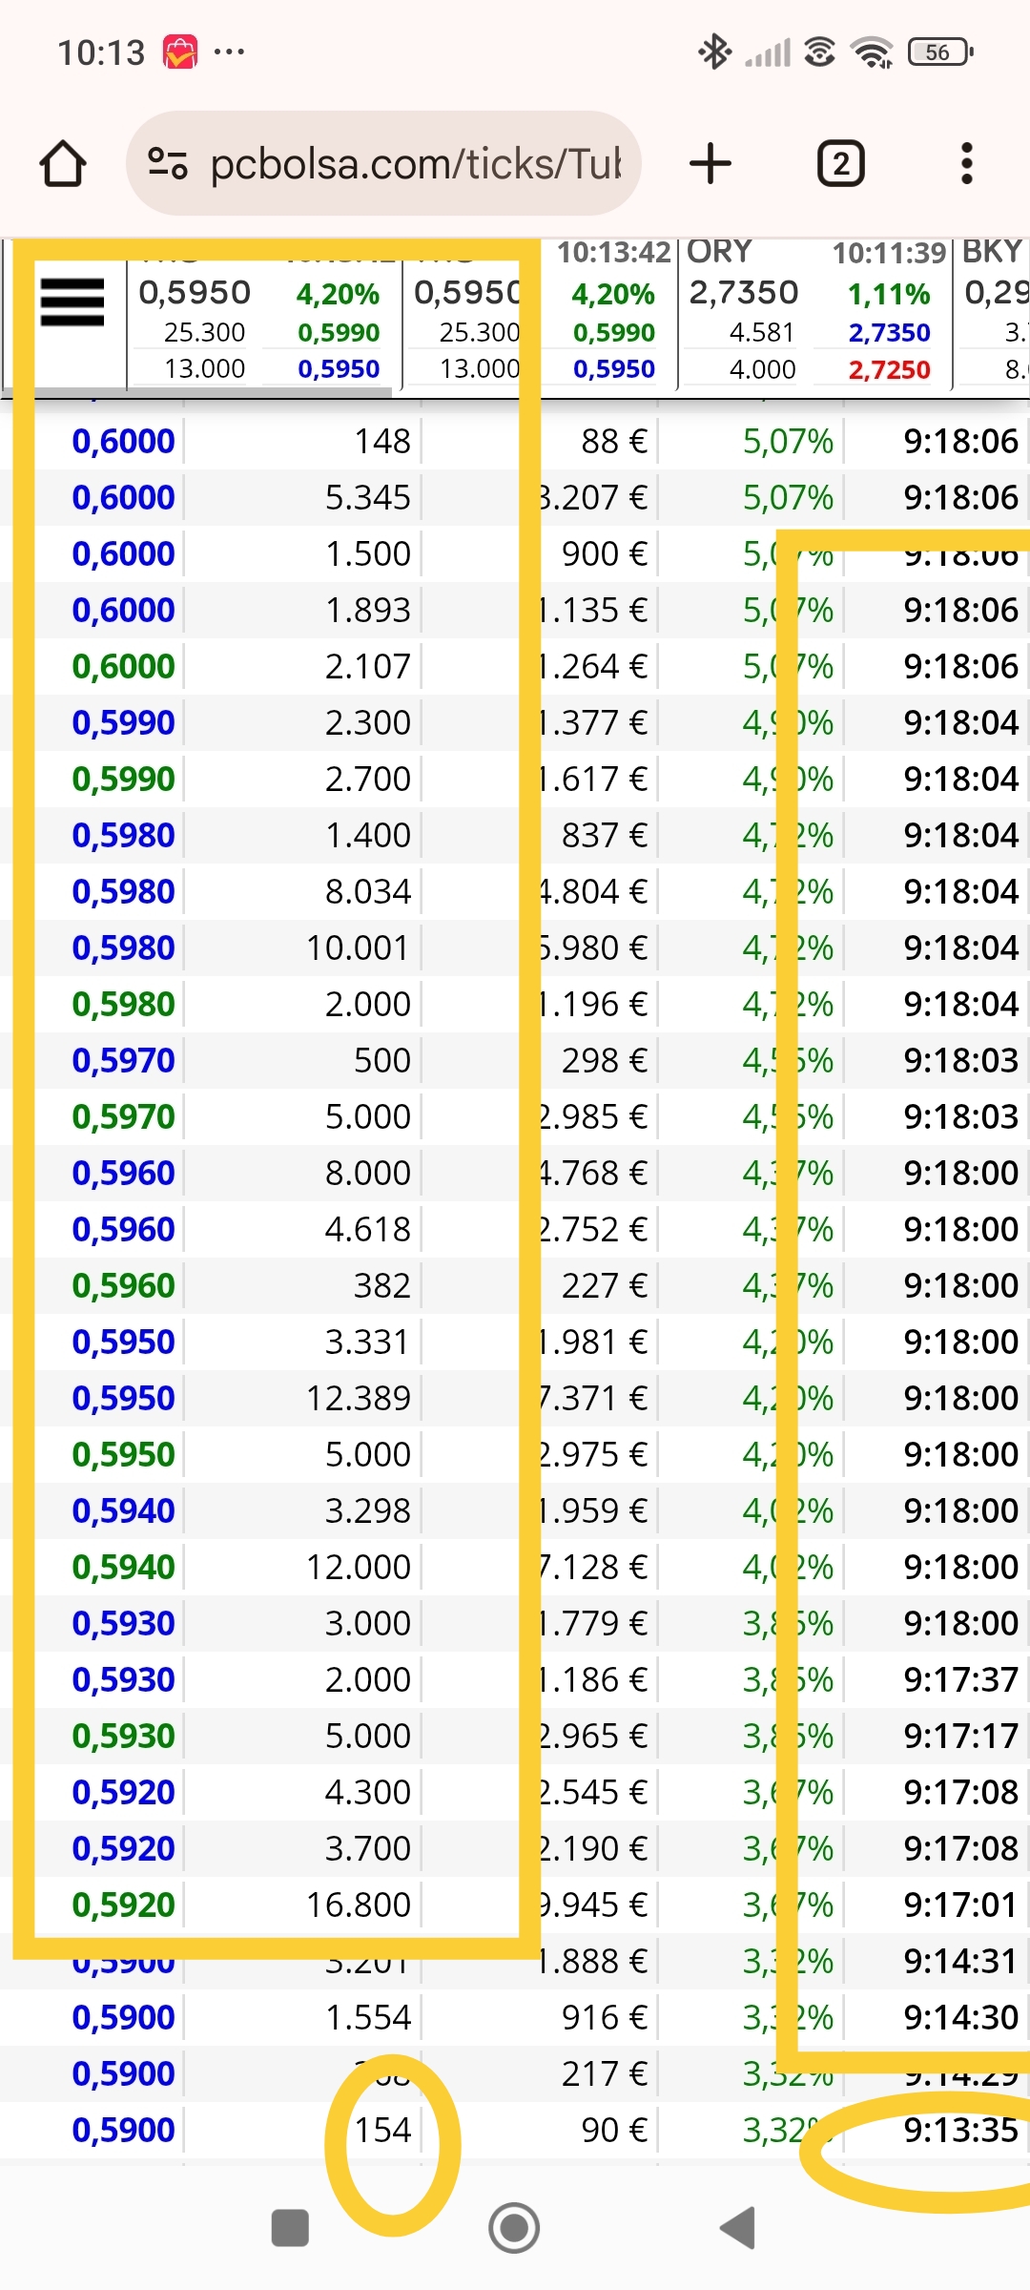
Task: Open a new tab with plus icon
Action: click(x=711, y=163)
